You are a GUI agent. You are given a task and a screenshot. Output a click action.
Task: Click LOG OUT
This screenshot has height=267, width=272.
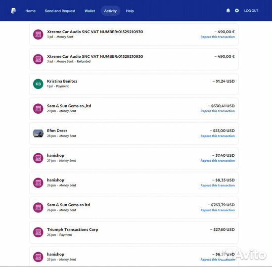pos(251,11)
